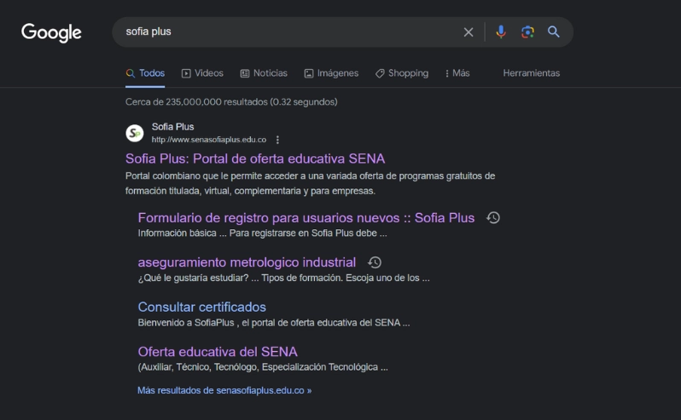Open the Shopping tab
681x420 pixels.
402,73
